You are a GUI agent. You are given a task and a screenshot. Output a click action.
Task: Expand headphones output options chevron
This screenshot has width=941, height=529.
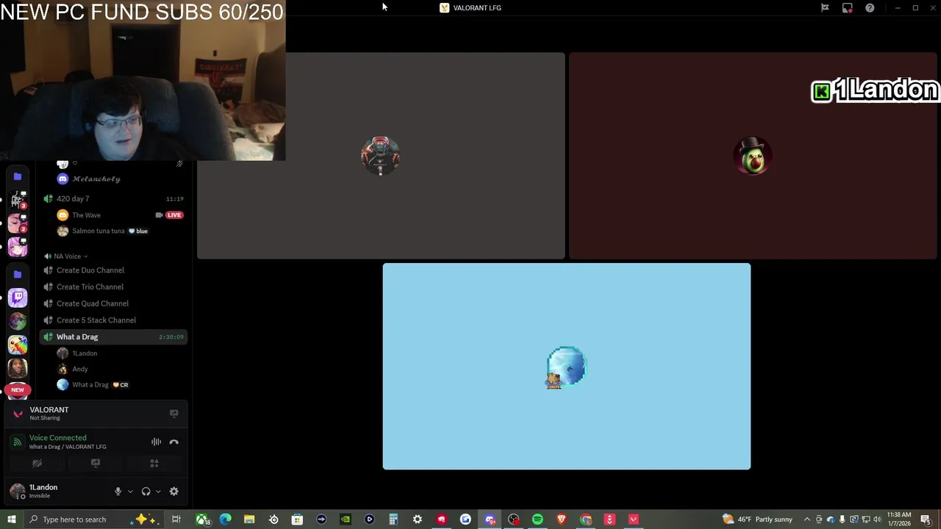pos(158,492)
